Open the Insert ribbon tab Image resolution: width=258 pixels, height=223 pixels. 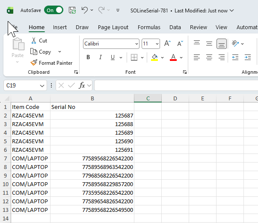coord(60,27)
